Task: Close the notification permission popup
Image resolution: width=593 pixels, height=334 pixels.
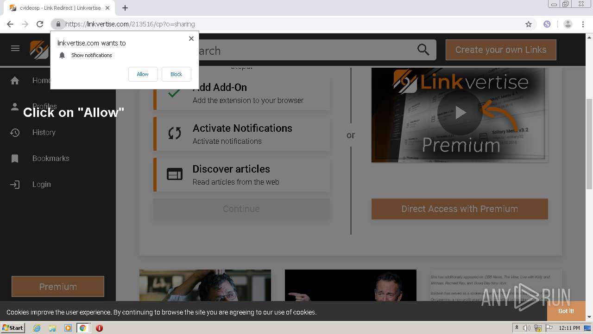Action: (x=191, y=39)
